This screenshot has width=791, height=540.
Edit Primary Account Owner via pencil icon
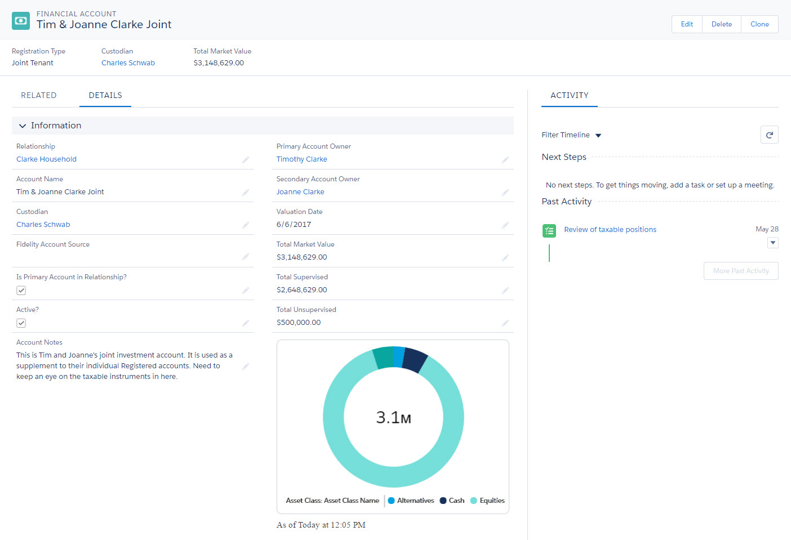click(x=505, y=160)
